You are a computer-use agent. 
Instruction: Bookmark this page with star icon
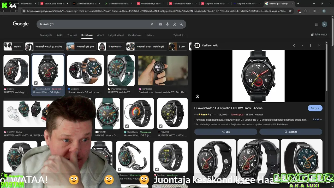[290, 11]
